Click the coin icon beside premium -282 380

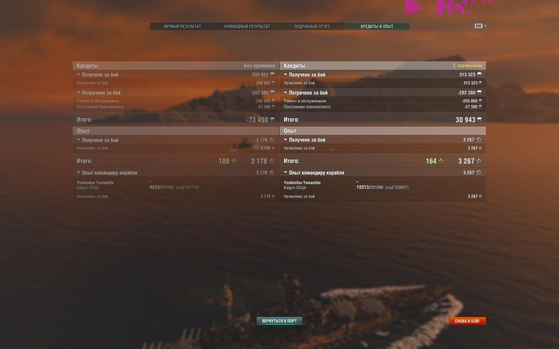[x=479, y=93]
